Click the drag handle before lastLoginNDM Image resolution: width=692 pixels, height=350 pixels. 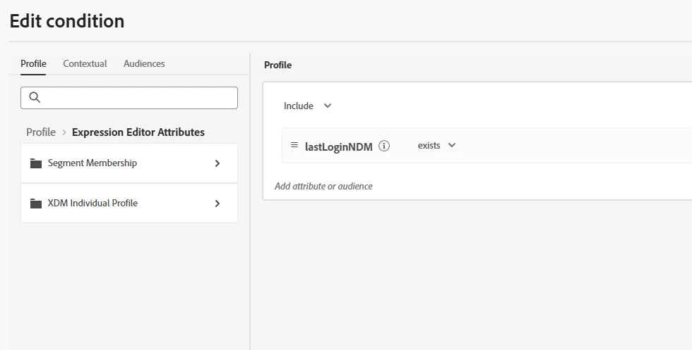(x=294, y=145)
